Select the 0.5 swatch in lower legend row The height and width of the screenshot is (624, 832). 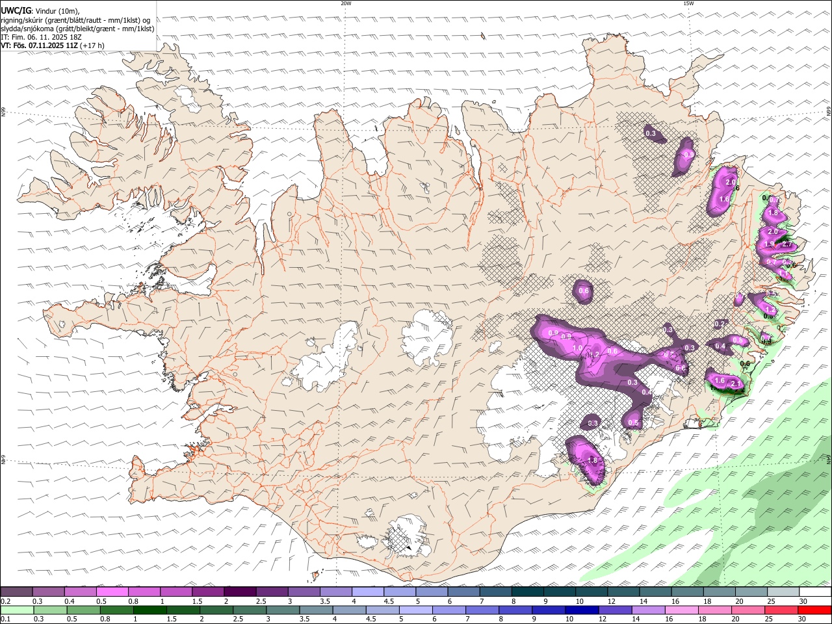84,610
